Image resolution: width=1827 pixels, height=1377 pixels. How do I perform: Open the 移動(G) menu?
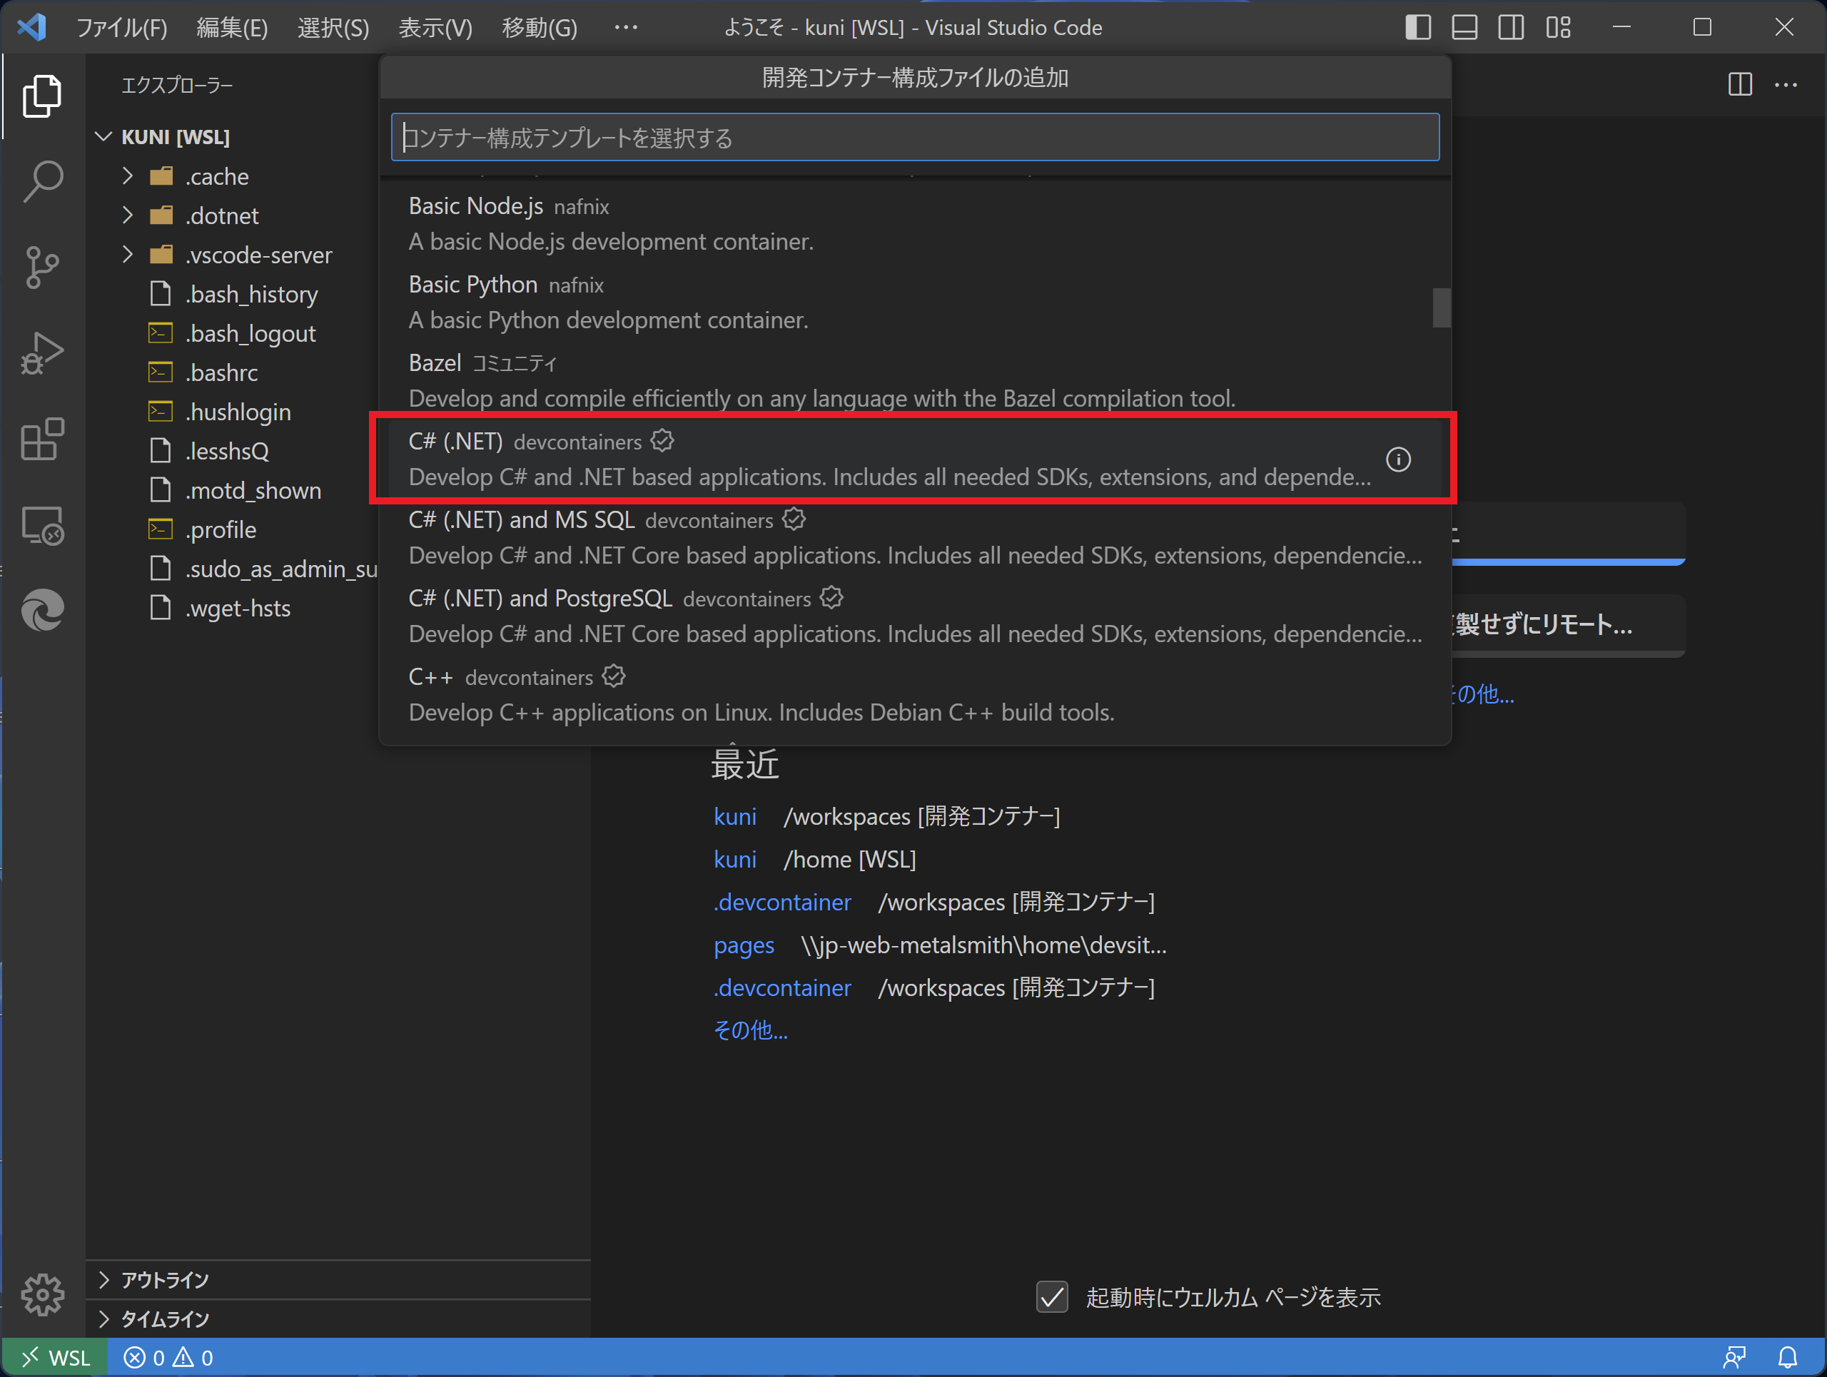540,27
